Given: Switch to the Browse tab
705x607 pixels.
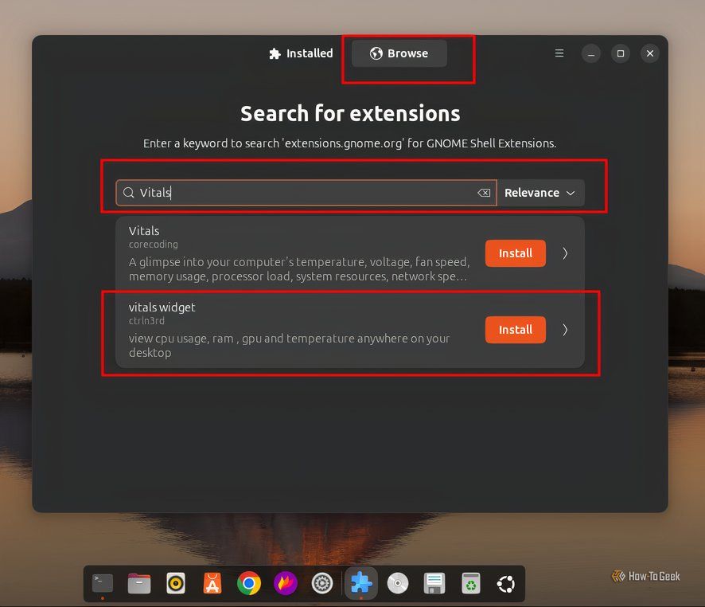Looking at the screenshot, I should (397, 53).
